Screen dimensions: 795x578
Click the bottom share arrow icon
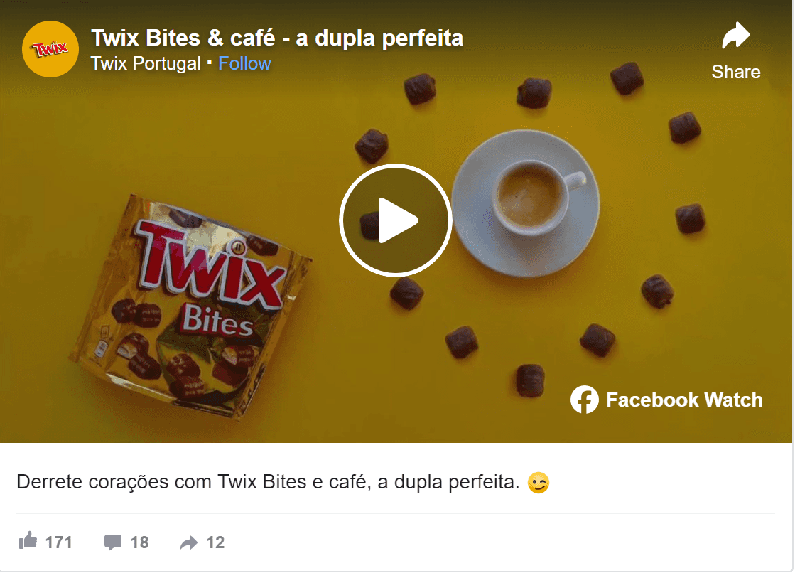pos(188,542)
